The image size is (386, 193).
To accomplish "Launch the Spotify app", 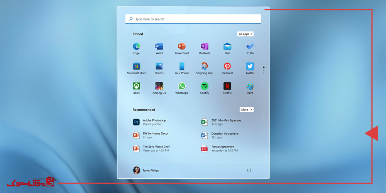I will [205, 86].
